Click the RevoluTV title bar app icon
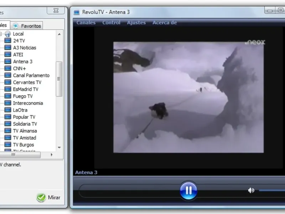 77,12
